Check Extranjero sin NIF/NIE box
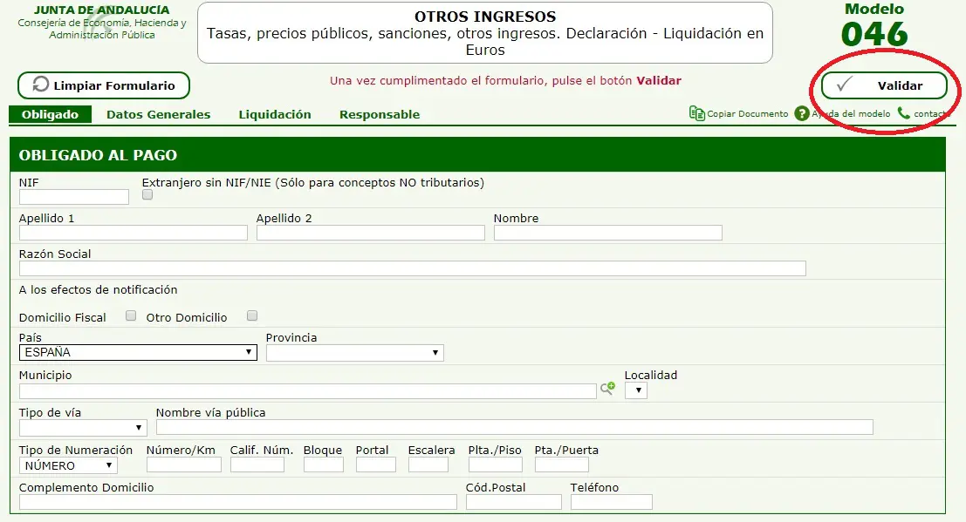This screenshot has width=966, height=522. [147, 195]
